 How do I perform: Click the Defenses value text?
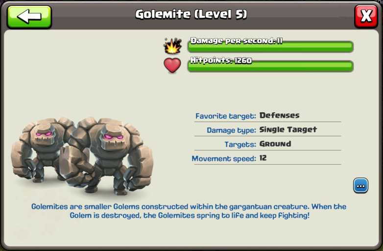(279, 115)
